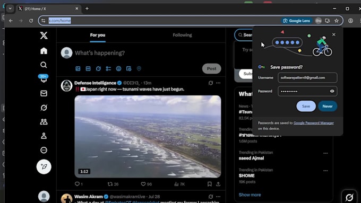Click the grey Post button
Viewport: 361px width, 203px height.
pos(212,68)
